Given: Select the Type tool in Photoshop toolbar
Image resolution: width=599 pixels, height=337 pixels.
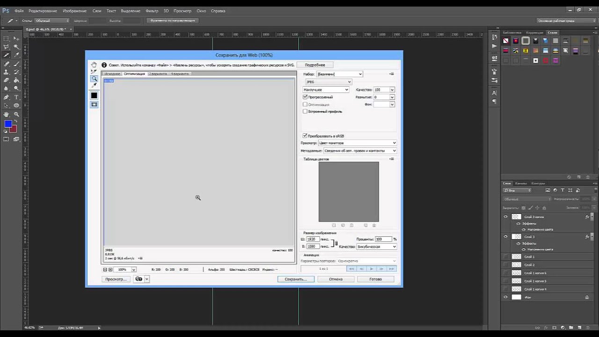Looking at the screenshot, I should (16, 97).
